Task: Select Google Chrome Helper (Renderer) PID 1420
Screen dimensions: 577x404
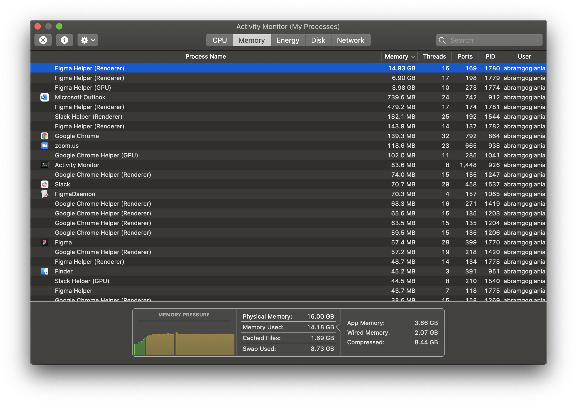Action: pos(288,252)
